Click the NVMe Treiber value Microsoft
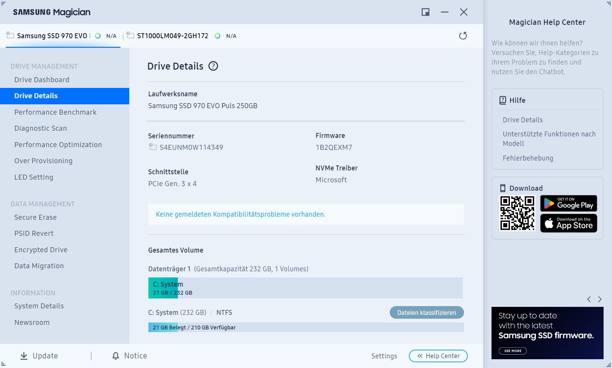The height and width of the screenshot is (368, 612). click(x=331, y=180)
